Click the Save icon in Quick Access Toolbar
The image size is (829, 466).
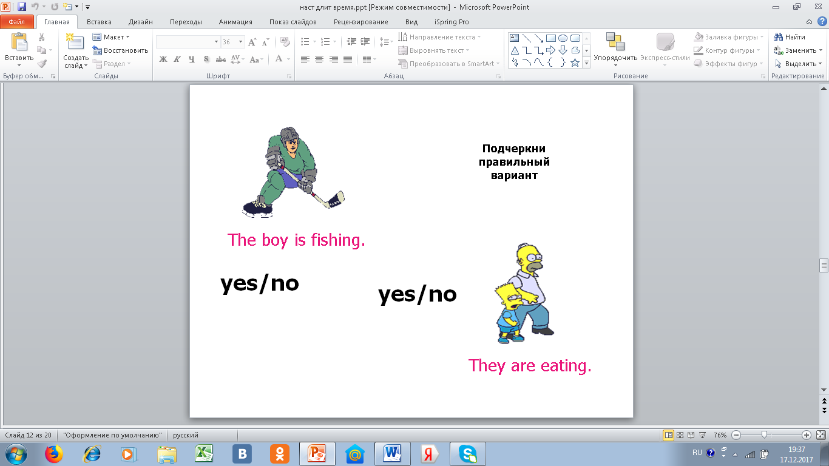coord(22,7)
